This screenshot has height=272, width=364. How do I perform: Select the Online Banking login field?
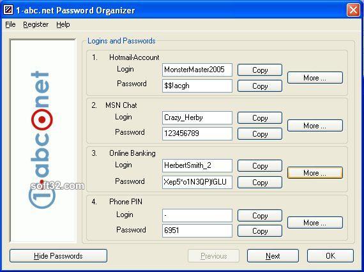(197, 165)
